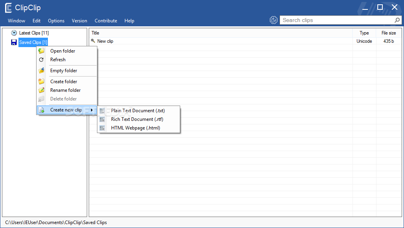Click the Latest Clips clock icon
Screen dimensions: 404x228
tap(14, 33)
